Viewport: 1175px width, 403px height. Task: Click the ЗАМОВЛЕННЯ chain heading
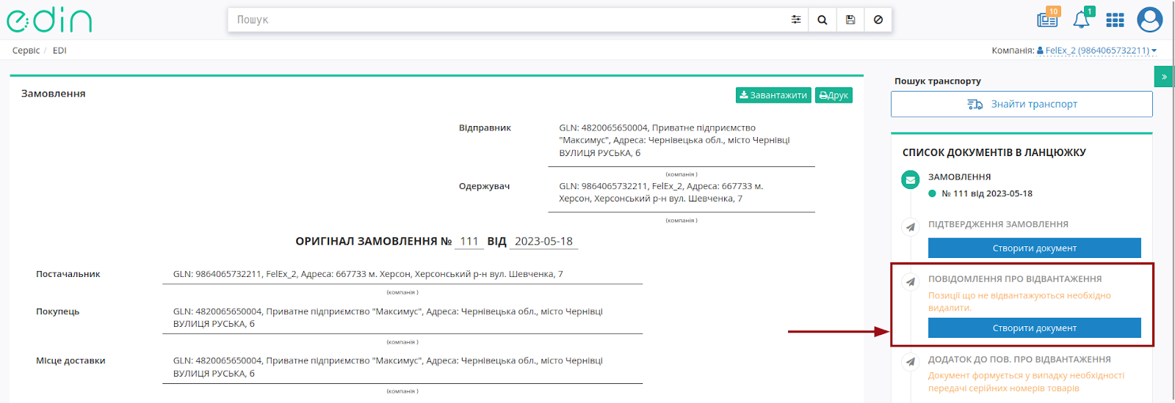pos(959,177)
